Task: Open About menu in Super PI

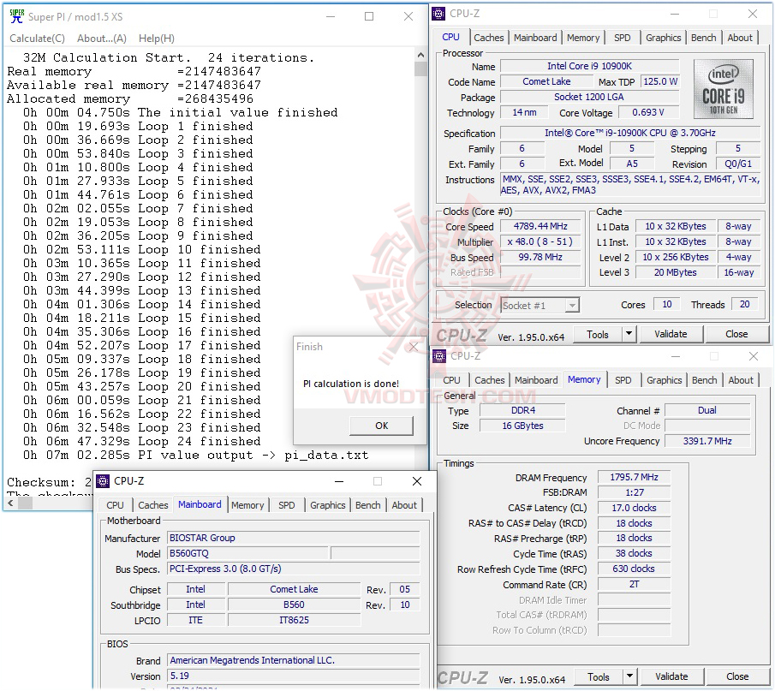Action: click(102, 38)
